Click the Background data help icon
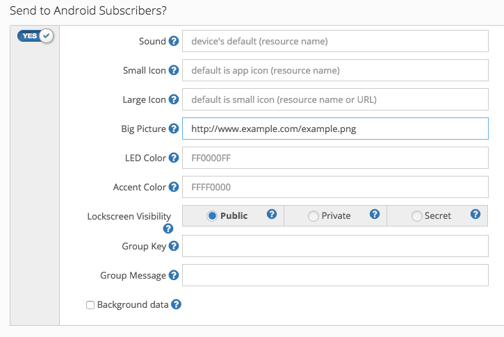Screen dimensions: 504x337 click(x=177, y=304)
